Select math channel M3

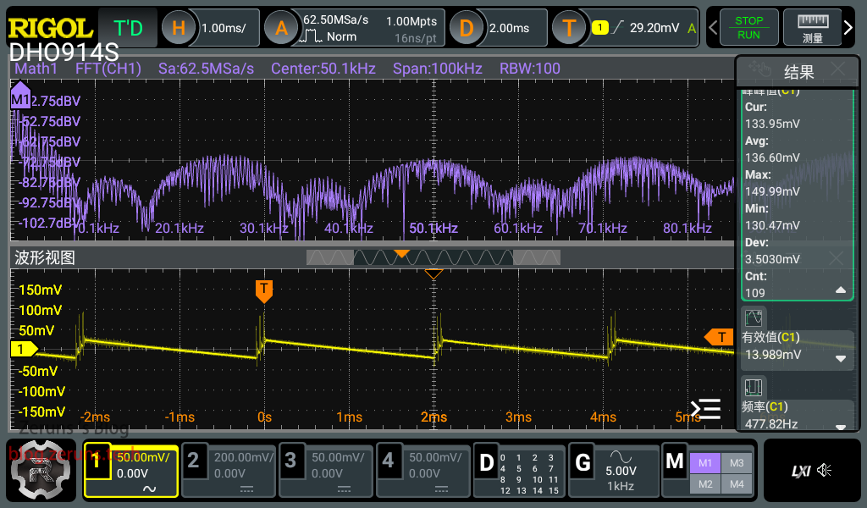pos(737,462)
